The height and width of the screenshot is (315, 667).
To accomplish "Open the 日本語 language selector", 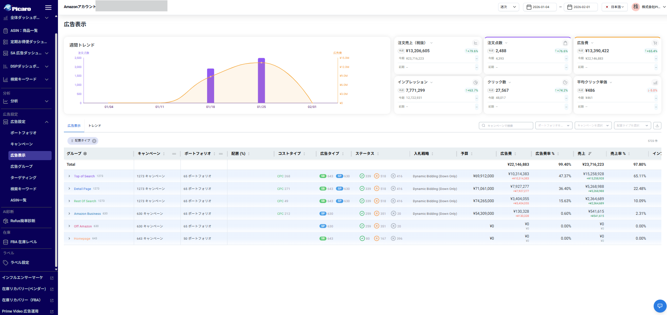I will [x=615, y=7].
